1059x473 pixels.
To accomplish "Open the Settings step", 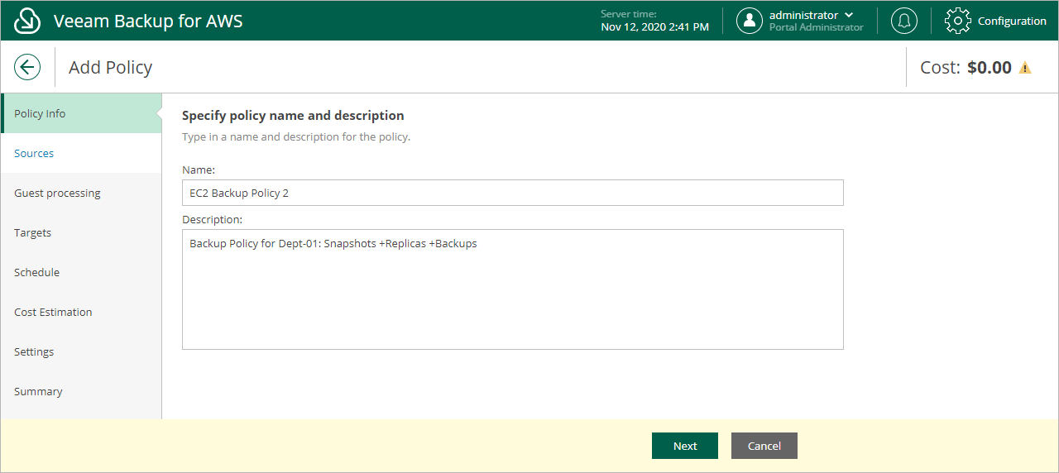I will (81, 351).
